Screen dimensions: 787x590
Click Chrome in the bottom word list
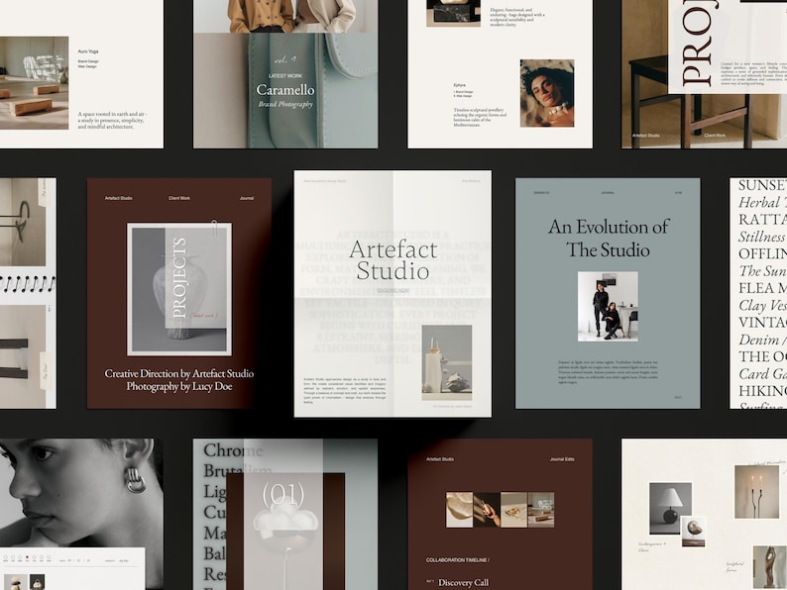233,450
